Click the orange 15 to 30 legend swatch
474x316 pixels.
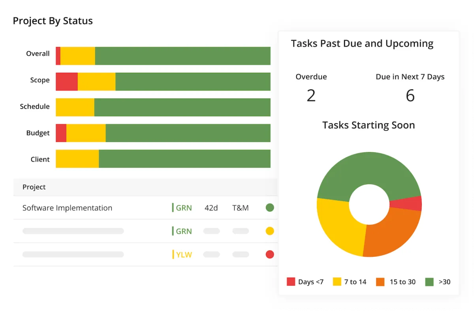pyautogui.click(x=380, y=282)
